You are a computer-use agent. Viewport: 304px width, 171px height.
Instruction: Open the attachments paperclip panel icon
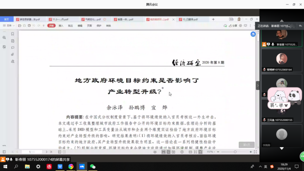tap(12, 55)
